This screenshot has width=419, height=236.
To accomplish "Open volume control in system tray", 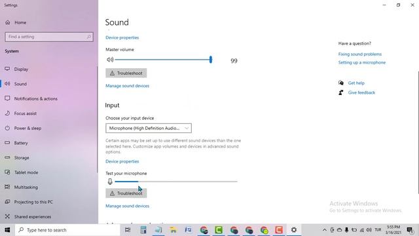I will click(369, 230).
